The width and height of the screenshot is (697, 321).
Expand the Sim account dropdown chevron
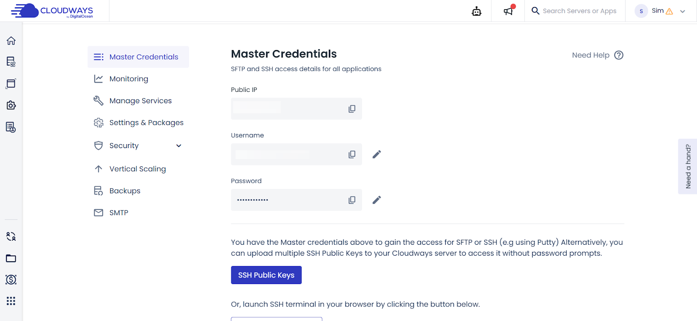[683, 11]
